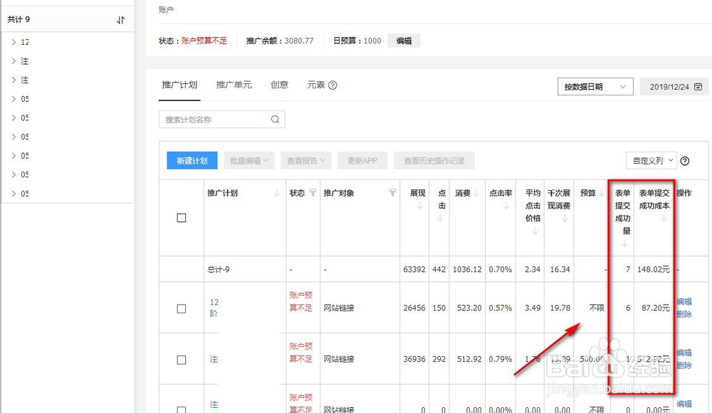The height and width of the screenshot is (413, 712).
Task: Sort by the 点击率 column arrow
Action: [x=506, y=206]
